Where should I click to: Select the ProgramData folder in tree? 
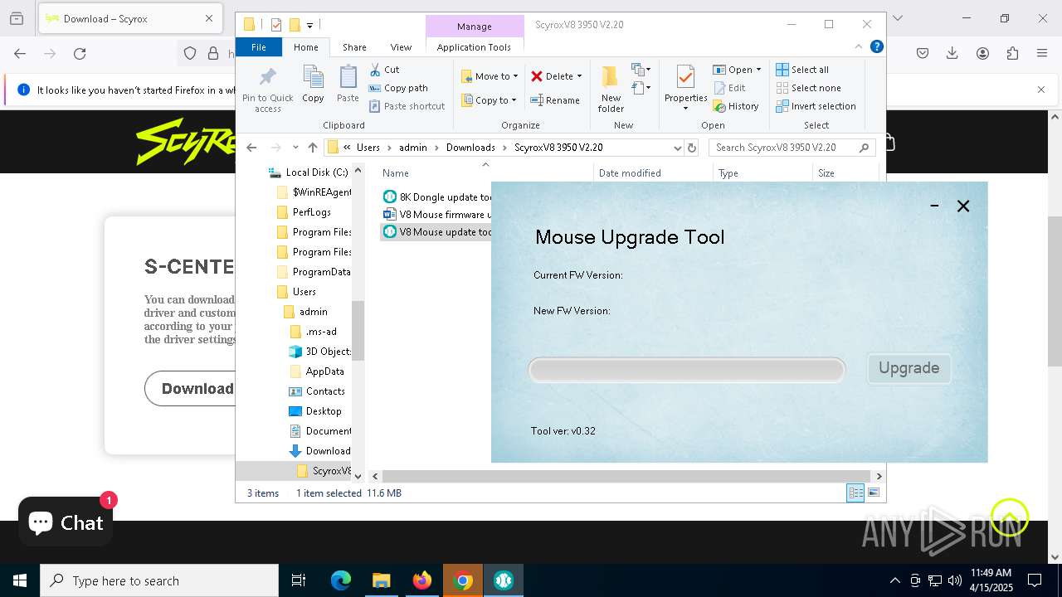click(x=314, y=272)
